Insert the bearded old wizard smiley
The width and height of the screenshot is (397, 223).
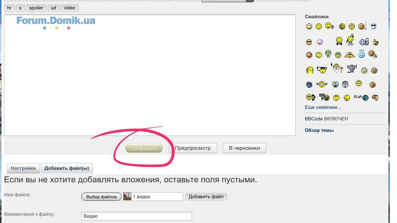pyautogui.click(x=337, y=68)
